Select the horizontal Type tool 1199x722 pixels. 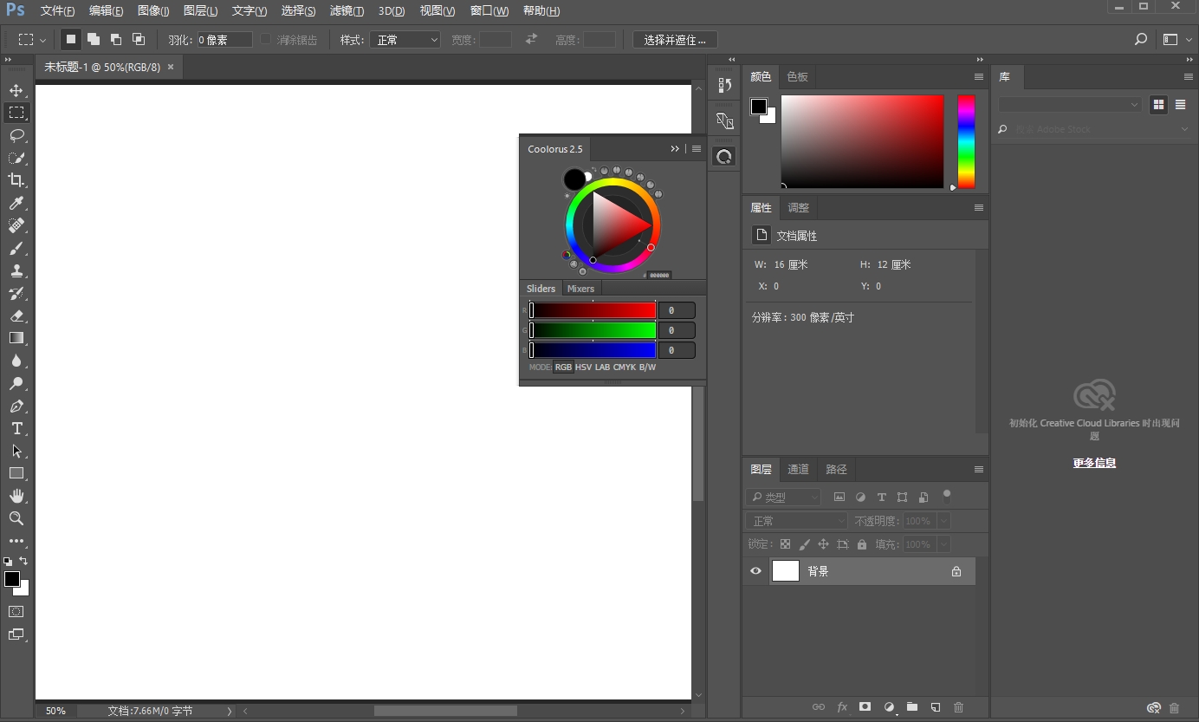[x=17, y=428]
